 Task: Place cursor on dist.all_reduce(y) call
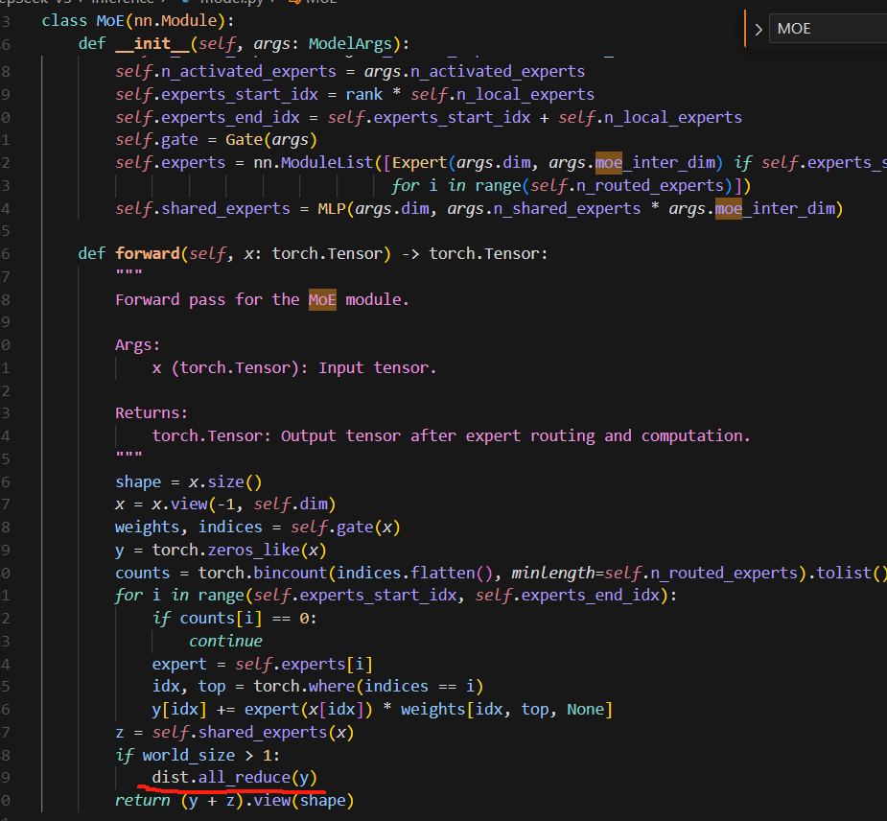coord(234,777)
